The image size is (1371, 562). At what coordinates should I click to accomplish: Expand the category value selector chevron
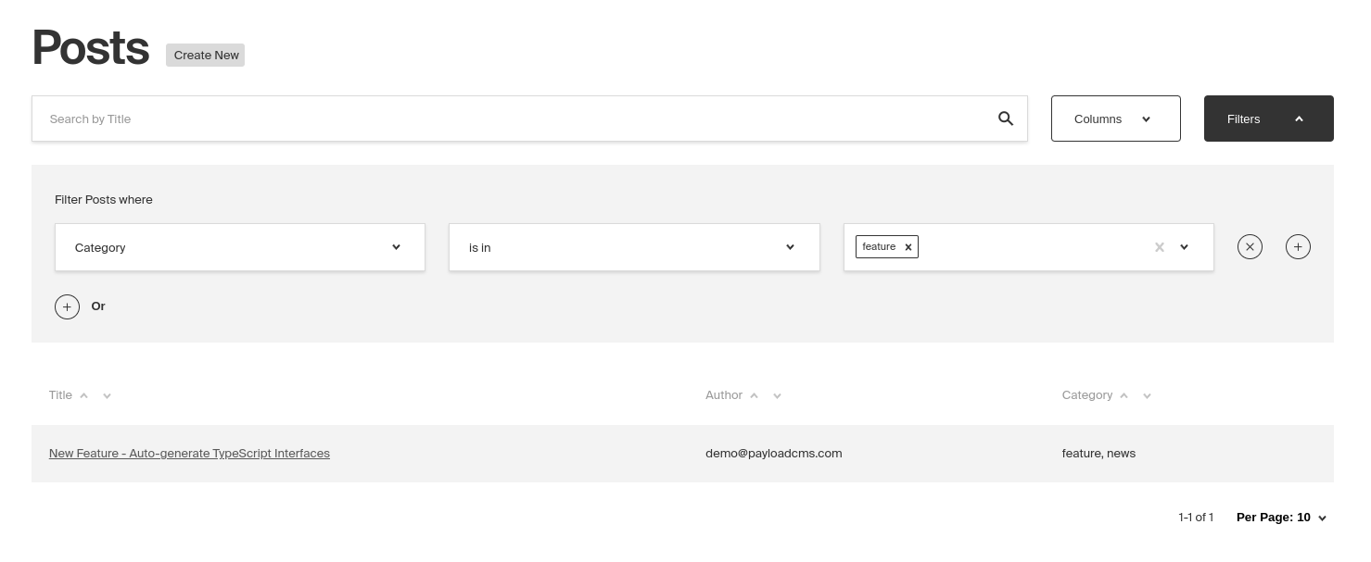1184,247
